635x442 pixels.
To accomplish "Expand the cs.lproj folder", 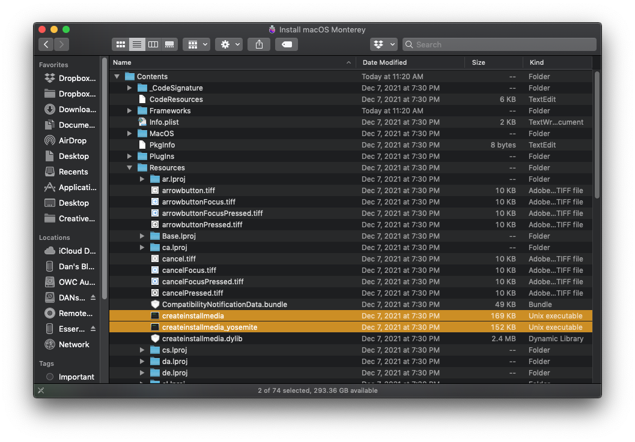I will tap(142, 350).
